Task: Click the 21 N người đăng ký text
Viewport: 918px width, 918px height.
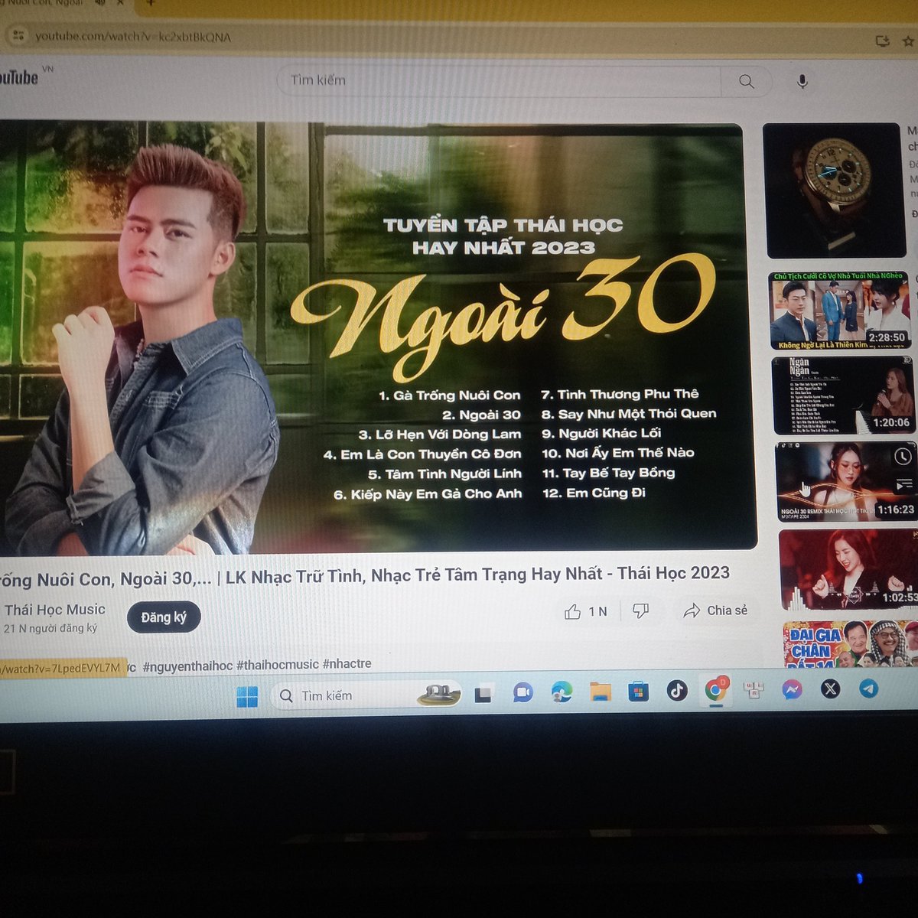Action: click(51, 628)
